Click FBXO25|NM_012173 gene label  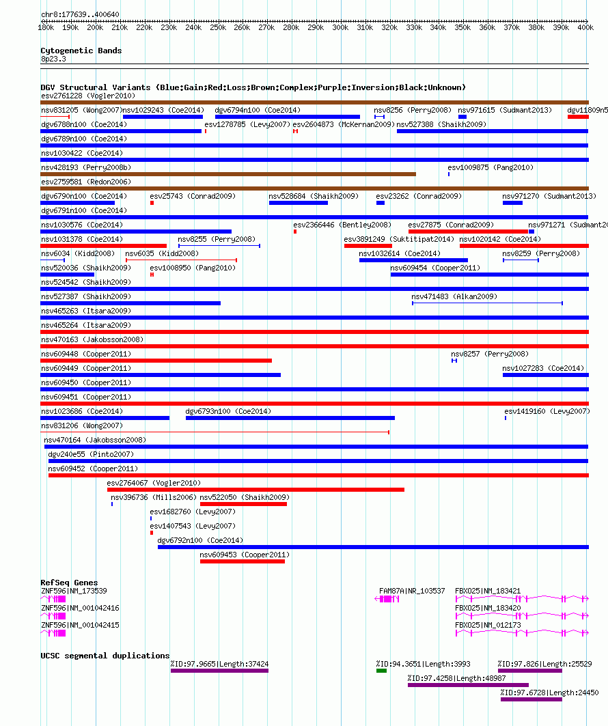pos(488,626)
